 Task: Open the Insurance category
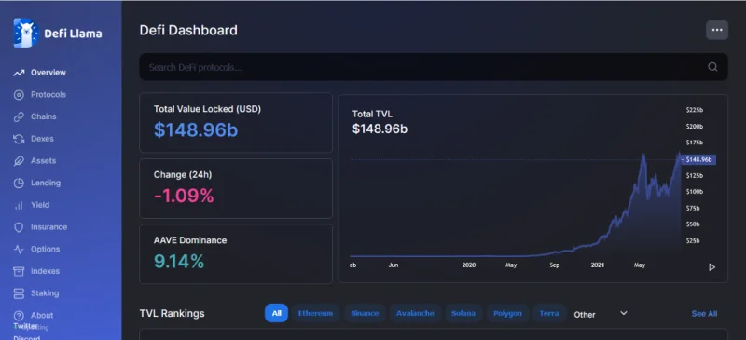click(49, 227)
